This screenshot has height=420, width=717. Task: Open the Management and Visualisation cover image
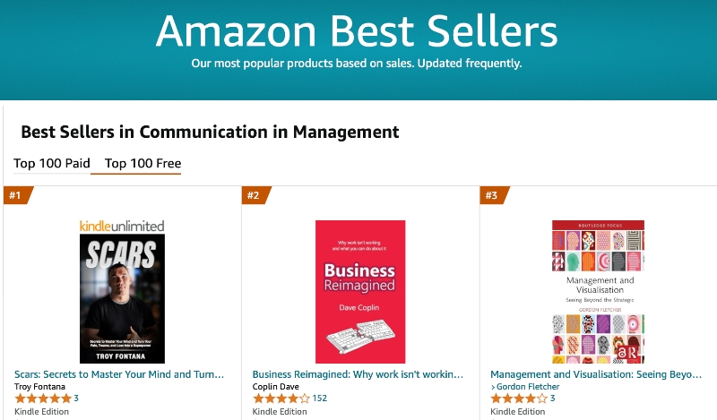click(x=598, y=292)
